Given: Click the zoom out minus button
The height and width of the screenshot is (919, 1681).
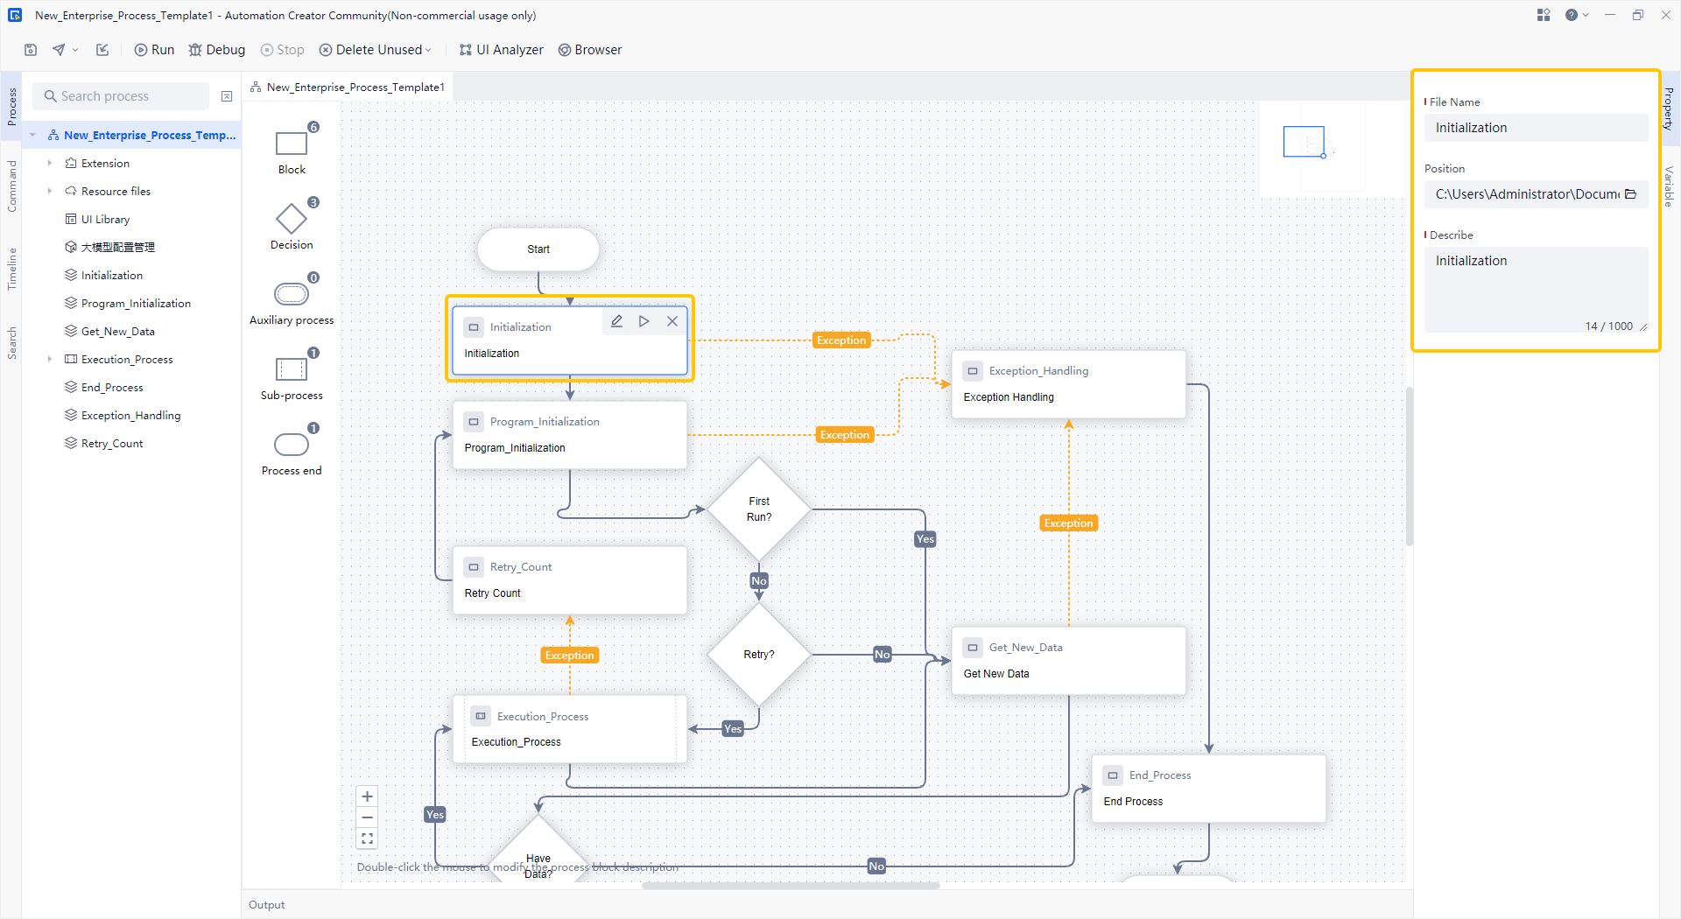Looking at the screenshot, I should [x=367, y=817].
